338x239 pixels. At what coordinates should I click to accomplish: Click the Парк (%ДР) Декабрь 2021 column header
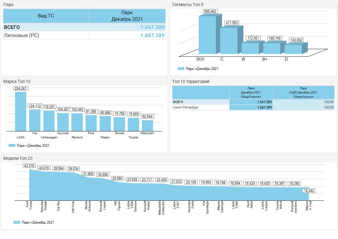click(x=303, y=93)
